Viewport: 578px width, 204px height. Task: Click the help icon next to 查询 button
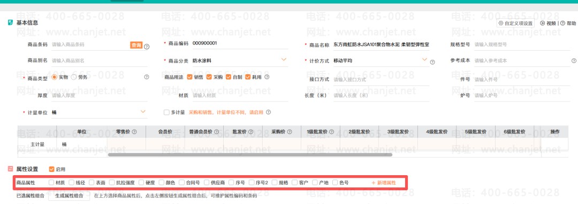[x=147, y=46]
